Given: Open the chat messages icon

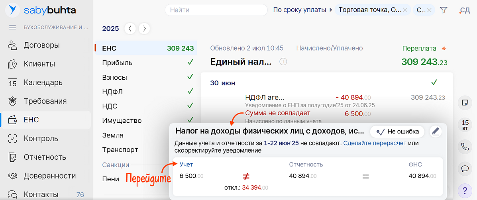Looking at the screenshot, I should [x=464, y=168].
